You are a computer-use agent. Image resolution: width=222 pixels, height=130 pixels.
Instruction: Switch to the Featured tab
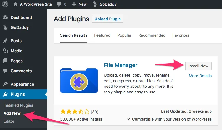point(102,35)
